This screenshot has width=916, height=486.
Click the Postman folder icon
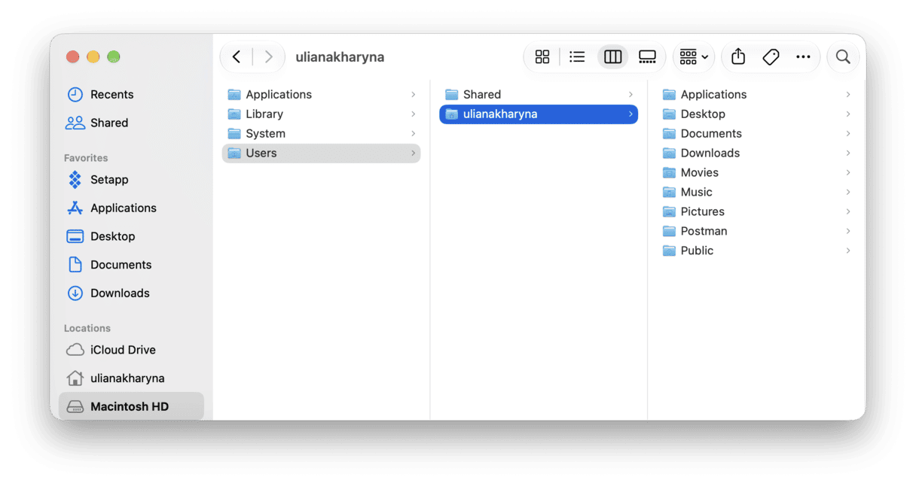tap(669, 232)
